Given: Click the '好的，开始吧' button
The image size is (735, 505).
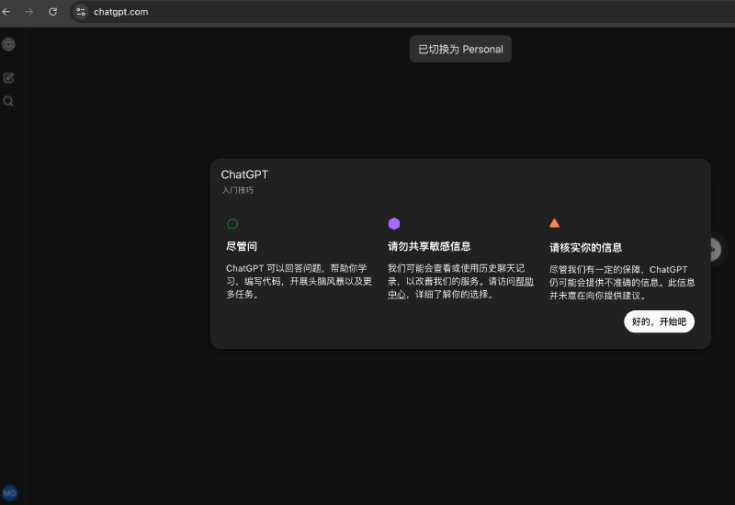Looking at the screenshot, I should pos(659,321).
